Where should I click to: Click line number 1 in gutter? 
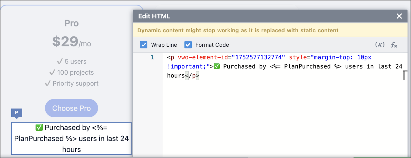pyautogui.click(x=152, y=57)
